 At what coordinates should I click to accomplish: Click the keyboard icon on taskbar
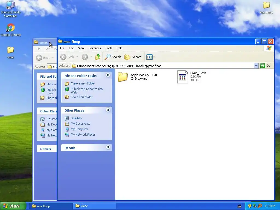pos(240,206)
